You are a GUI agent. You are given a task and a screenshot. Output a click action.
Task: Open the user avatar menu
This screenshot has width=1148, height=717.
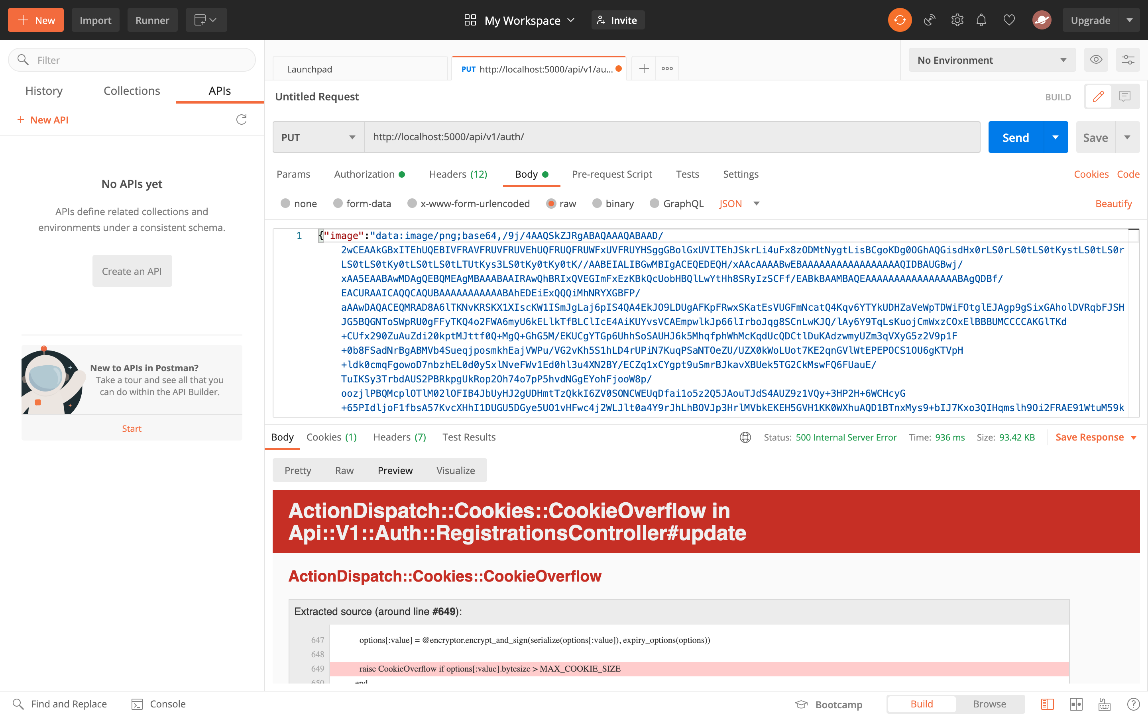coord(1041,20)
